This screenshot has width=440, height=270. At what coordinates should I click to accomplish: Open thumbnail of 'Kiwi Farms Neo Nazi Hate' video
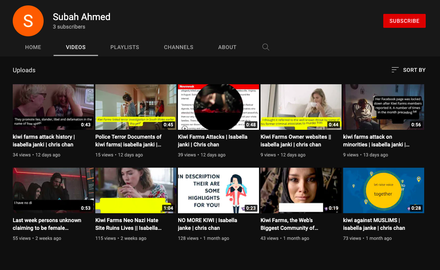click(x=136, y=190)
